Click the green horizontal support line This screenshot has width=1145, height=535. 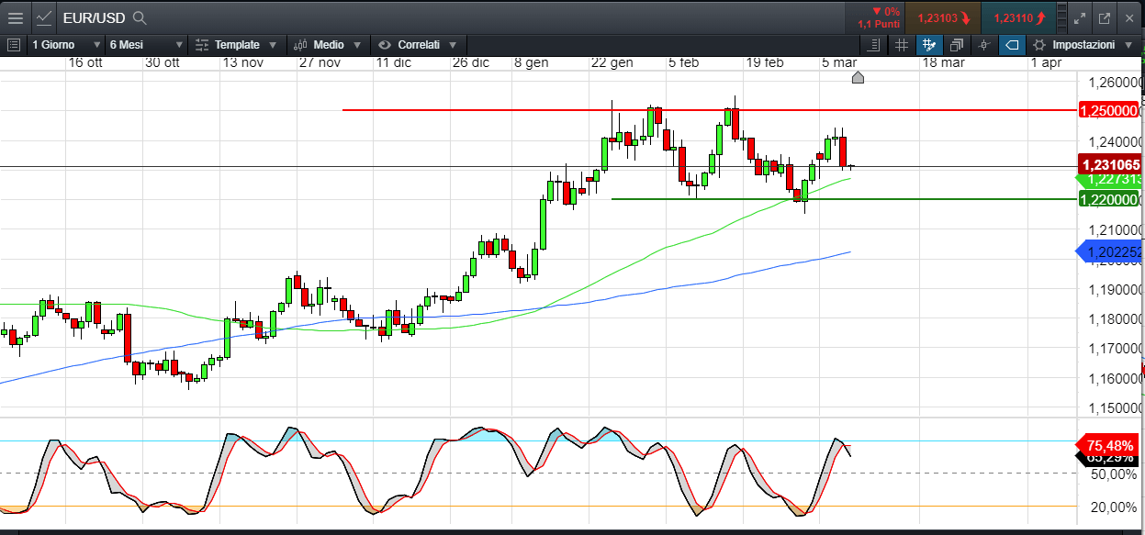(x=843, y=198)
